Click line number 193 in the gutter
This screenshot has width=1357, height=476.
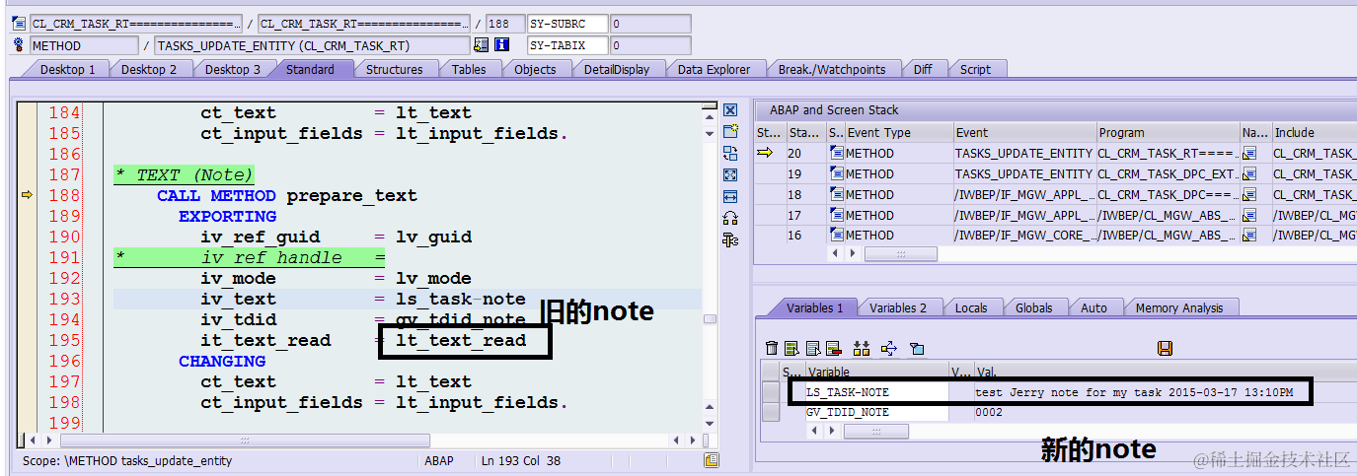click(x=65, y=299)
